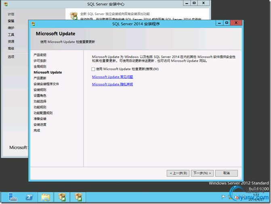Click the 下一步(N) next button
Image resolution: width=271 pixels, height=204 pixels.
pos(202,173)
